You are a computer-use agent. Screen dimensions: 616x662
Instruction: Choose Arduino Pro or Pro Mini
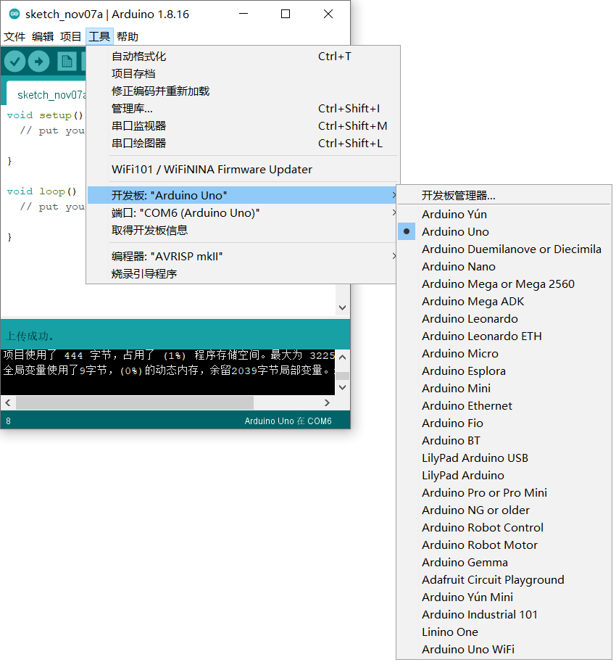click(504, 493)
